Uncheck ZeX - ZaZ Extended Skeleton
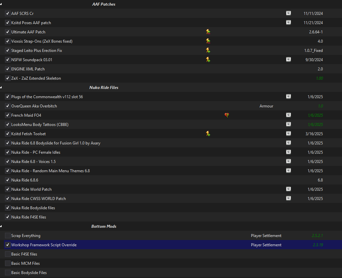The height and width of the screenshot is (278, 342). 8,78
